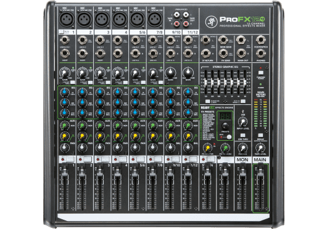This screenshot has width=327, height=229.
Task: Mute channel 7/8
Action: tap(158, 159)
